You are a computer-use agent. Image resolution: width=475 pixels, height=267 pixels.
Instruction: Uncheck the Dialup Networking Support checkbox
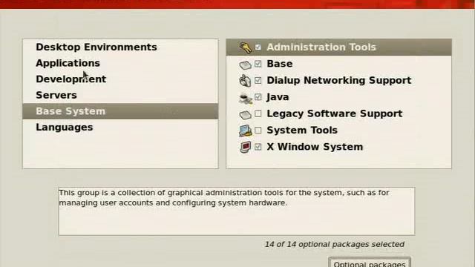[258, 80]
